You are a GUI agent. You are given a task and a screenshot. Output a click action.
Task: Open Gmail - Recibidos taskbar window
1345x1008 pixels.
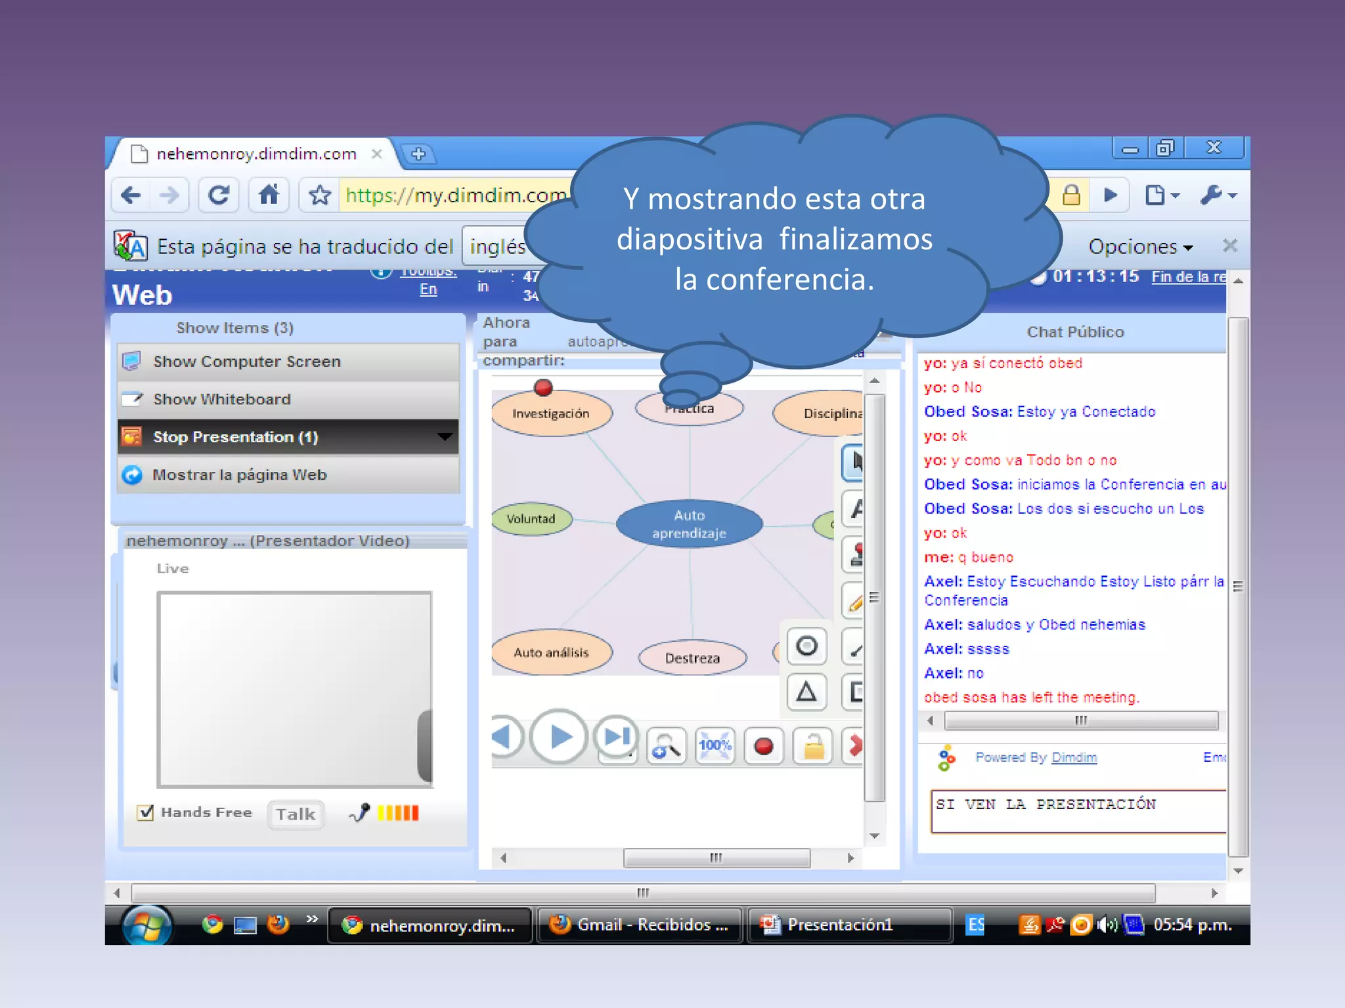coord(640,925)
